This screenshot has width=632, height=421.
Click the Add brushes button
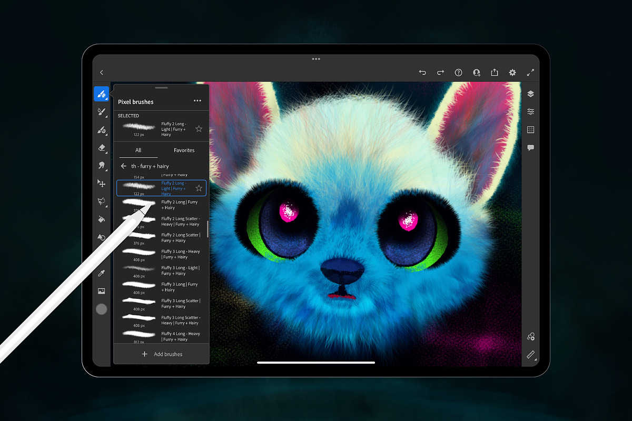tap(162, 354)
